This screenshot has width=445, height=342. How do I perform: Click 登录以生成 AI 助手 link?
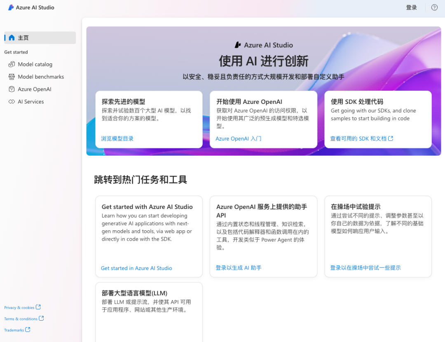pyautogui.click(x=239, y=268)
